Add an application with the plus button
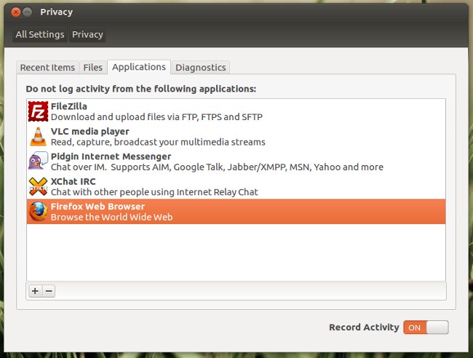 coord(35,290)
